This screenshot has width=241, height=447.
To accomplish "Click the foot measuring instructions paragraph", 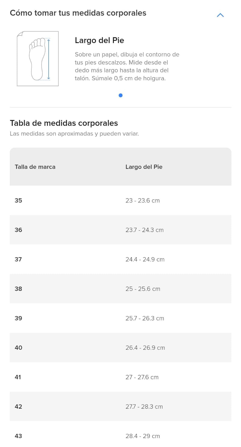I will click(x=127, y=66).
